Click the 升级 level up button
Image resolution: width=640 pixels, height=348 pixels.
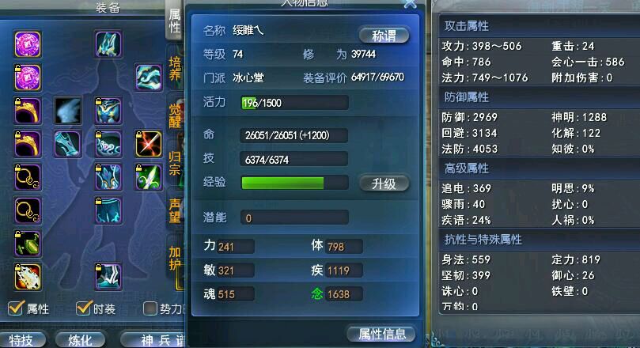point(384,183)
